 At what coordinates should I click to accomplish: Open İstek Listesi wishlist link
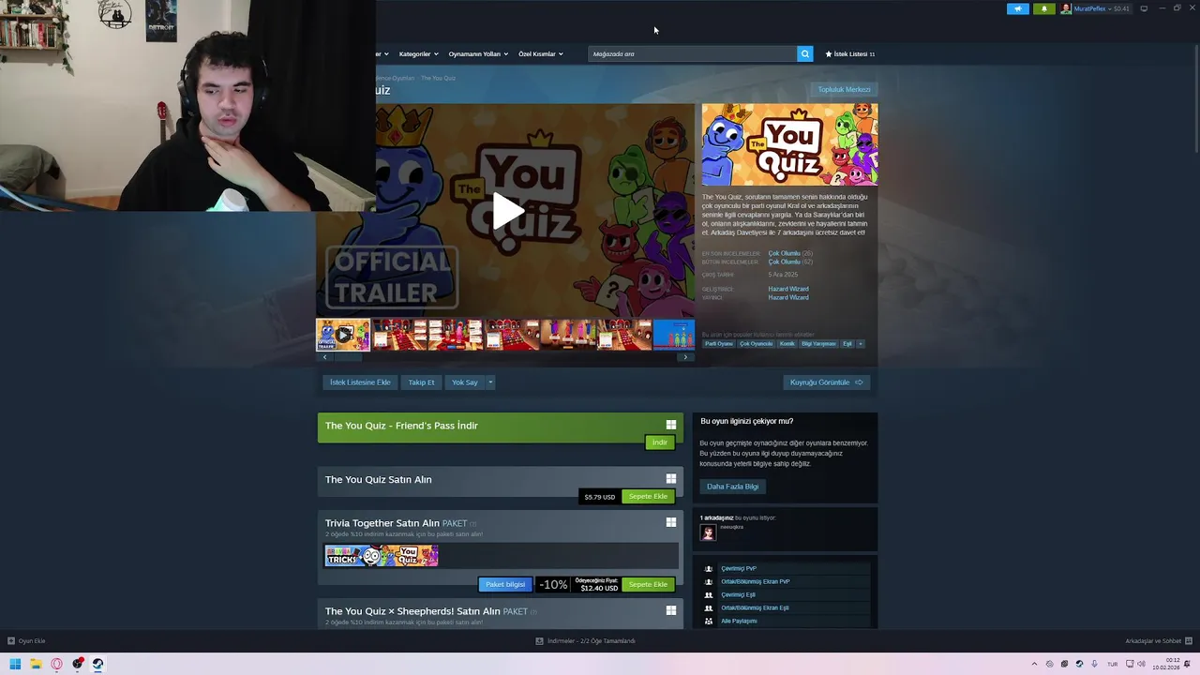[849, 54]
